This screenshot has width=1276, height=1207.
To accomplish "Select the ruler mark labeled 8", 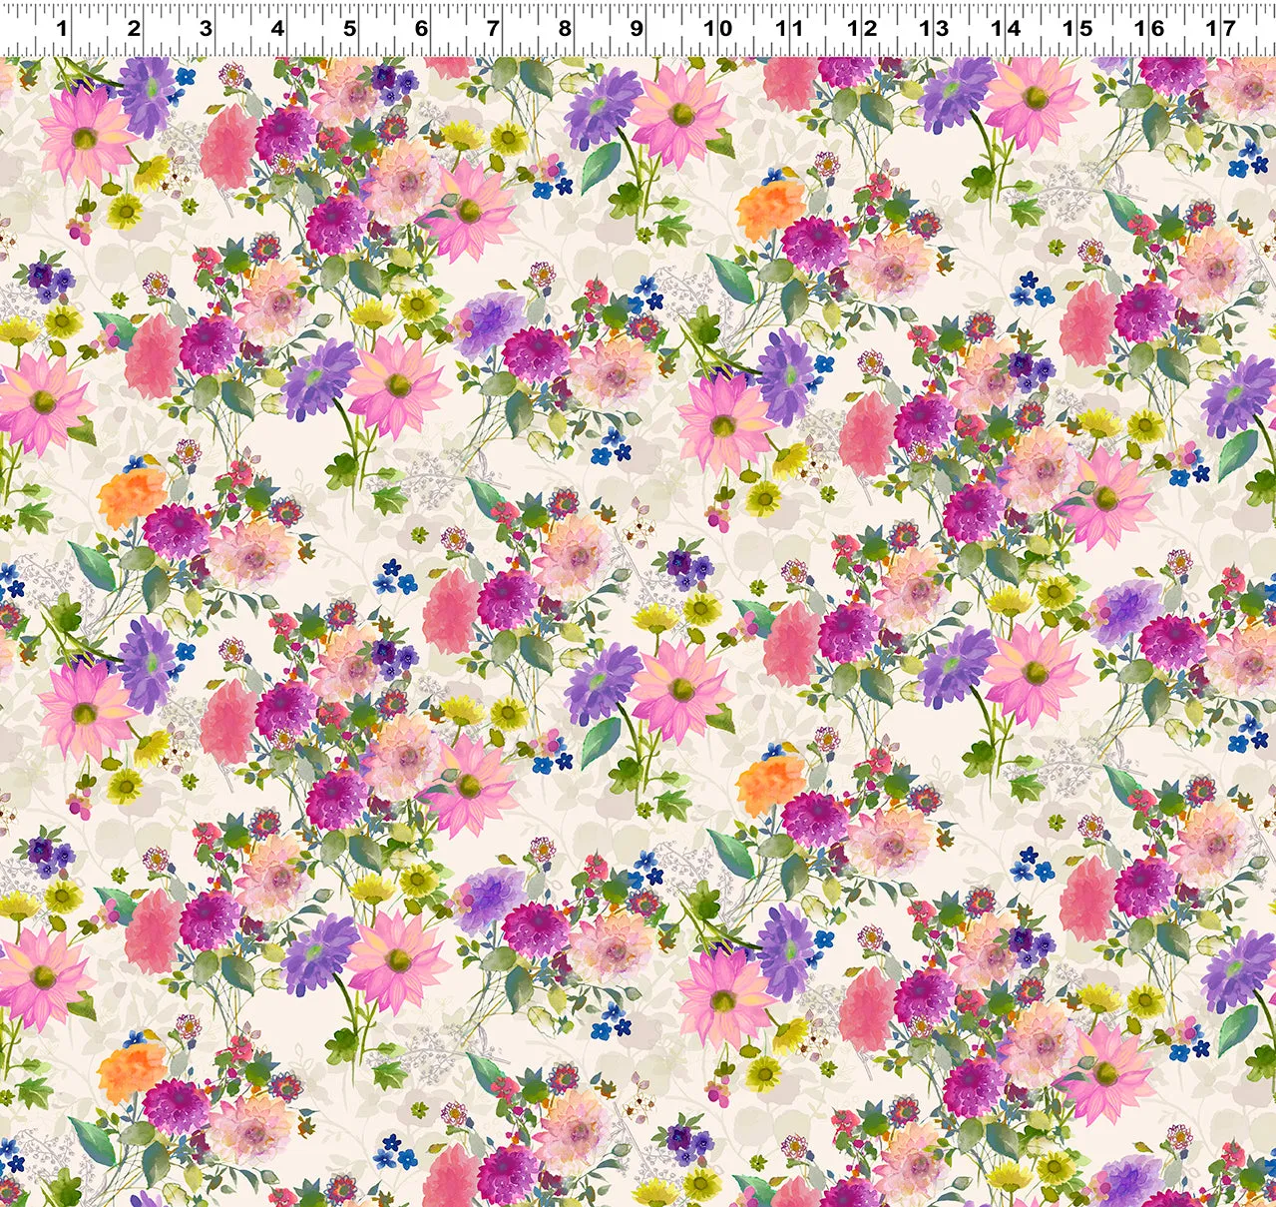I will tap(565, 27).
